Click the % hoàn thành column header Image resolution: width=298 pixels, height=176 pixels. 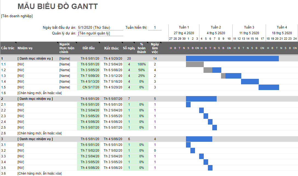141,48
